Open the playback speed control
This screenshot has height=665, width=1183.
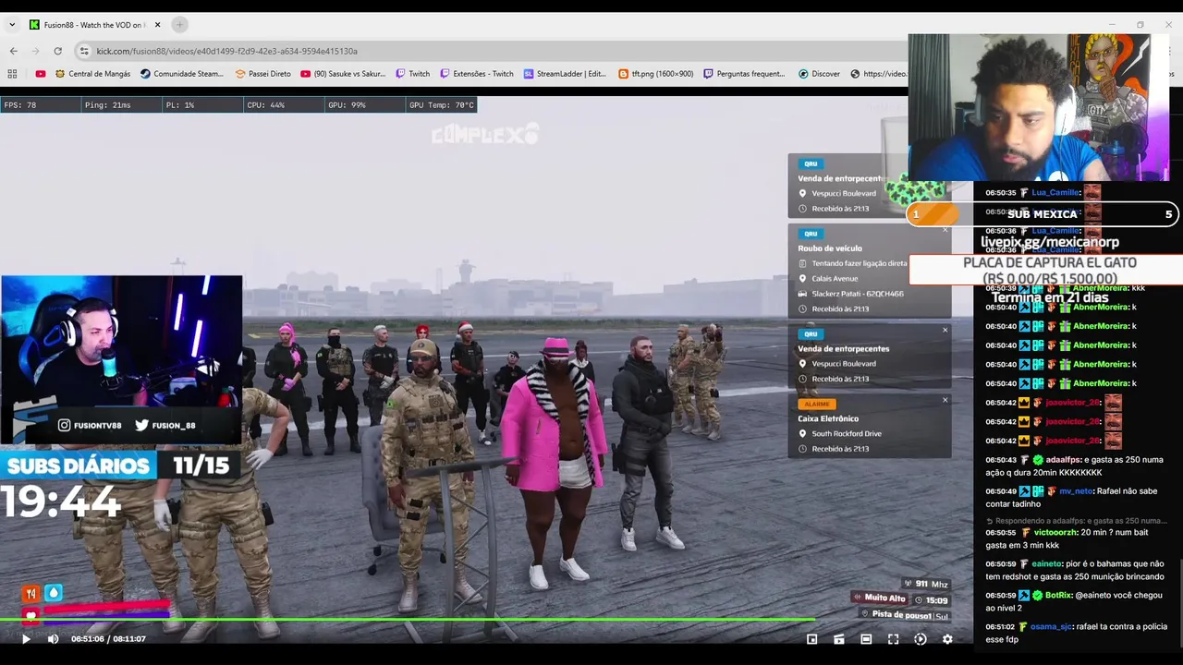(x=921, y=639)
